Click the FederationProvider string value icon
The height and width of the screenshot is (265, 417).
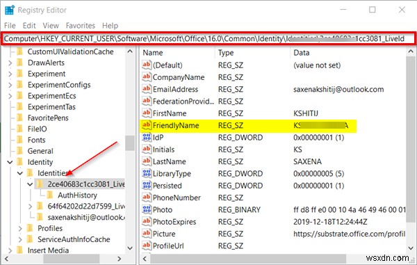tap(147, 101)
